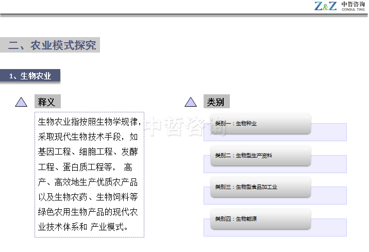Click the 类别二：生物型生产资料 box
Image resolution: width=369 pixels, height=252 pixels.
point(261,156)
